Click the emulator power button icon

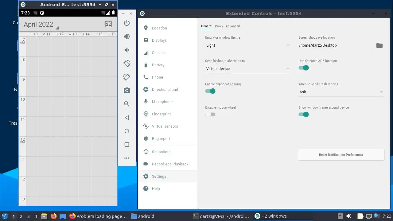point(127,23)
